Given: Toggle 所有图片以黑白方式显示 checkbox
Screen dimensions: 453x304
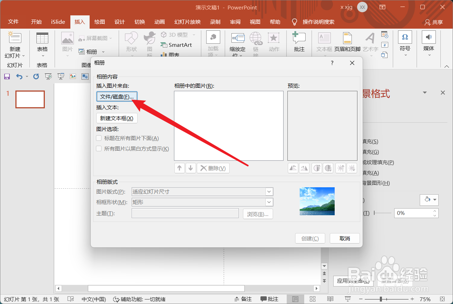Looking at the screenshot, I should pos(99,149).
